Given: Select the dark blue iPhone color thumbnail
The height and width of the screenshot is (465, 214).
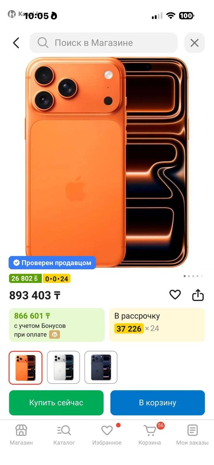Looking at the screenshot, I should [x=101, y=367].
